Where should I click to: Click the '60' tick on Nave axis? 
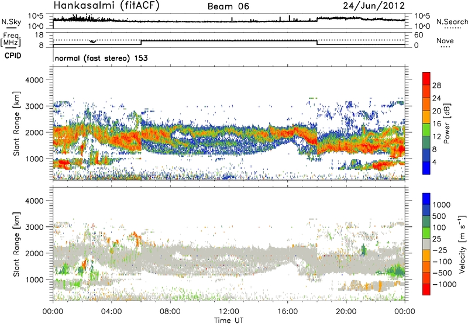coord(418,35)
